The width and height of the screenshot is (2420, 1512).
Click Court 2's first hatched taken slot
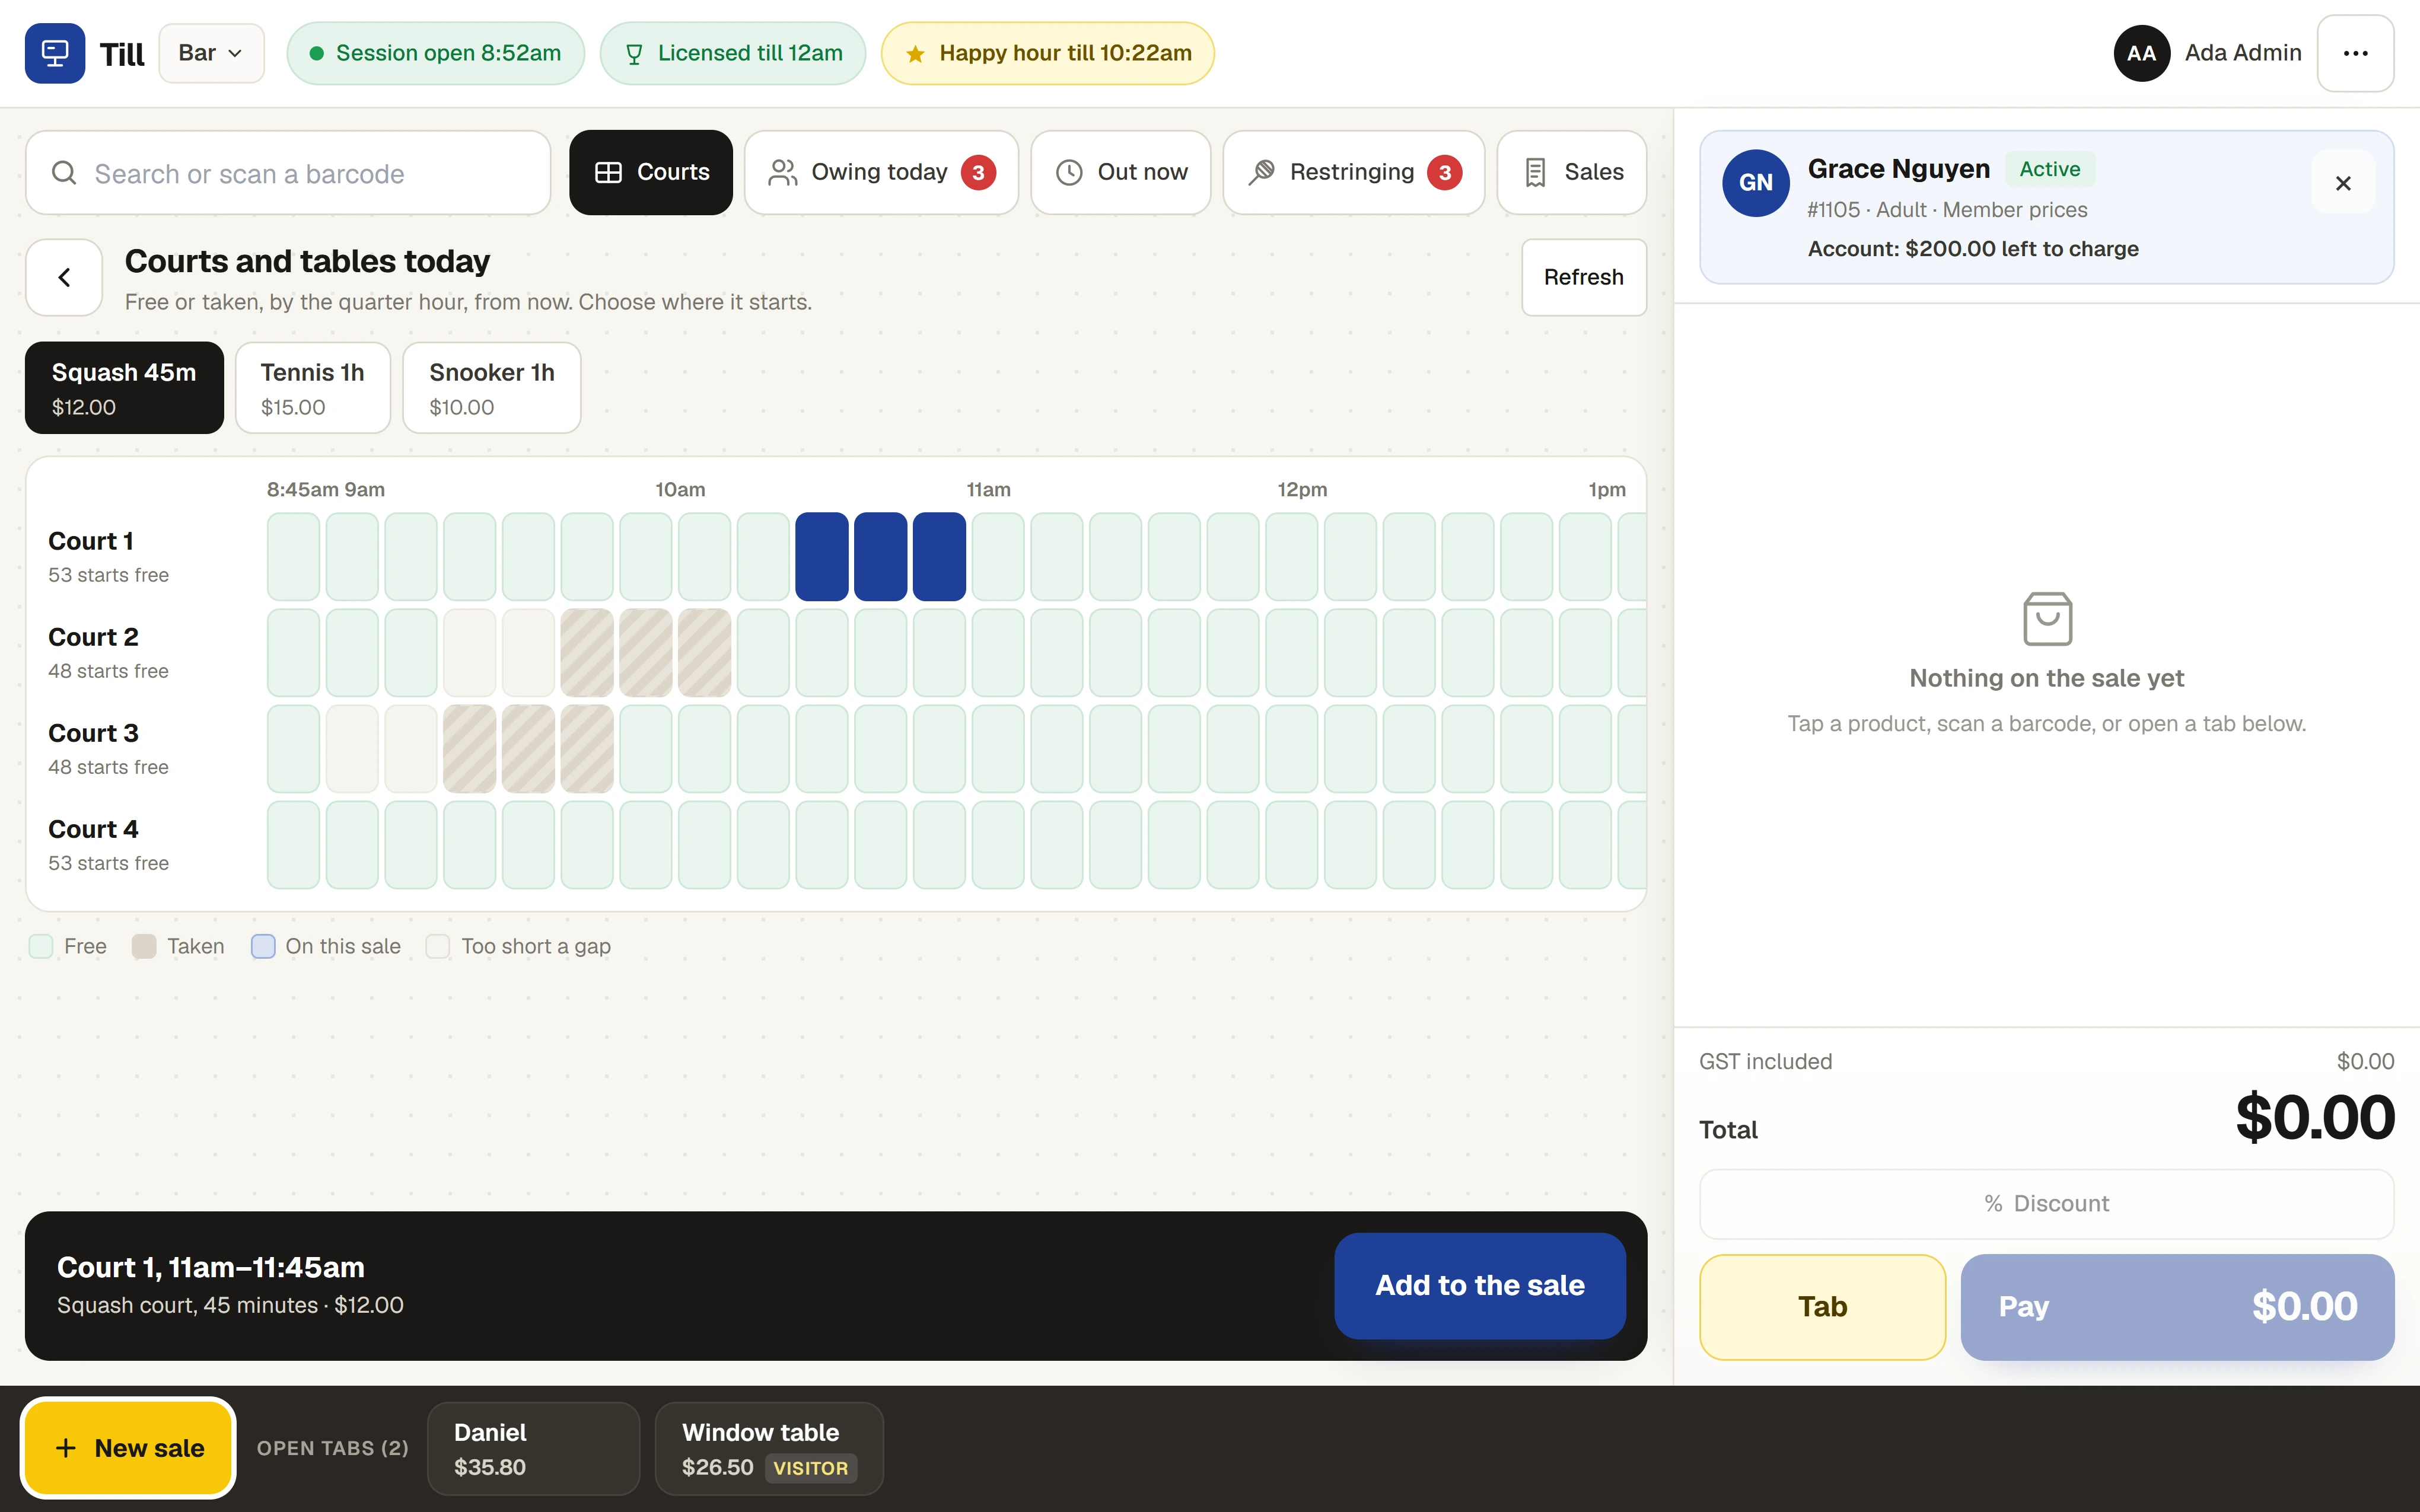coord(587,653)
